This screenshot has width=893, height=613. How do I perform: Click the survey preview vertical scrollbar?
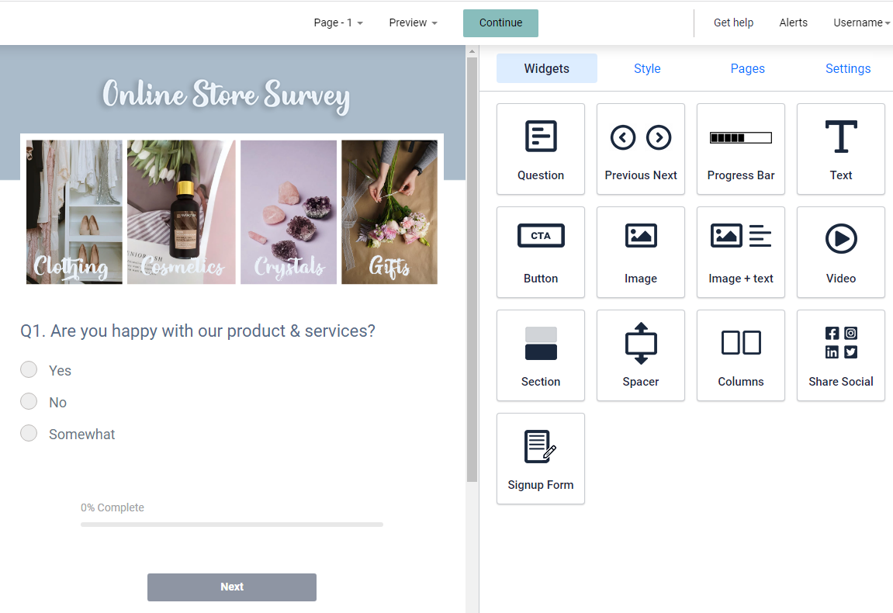point(472,269)
